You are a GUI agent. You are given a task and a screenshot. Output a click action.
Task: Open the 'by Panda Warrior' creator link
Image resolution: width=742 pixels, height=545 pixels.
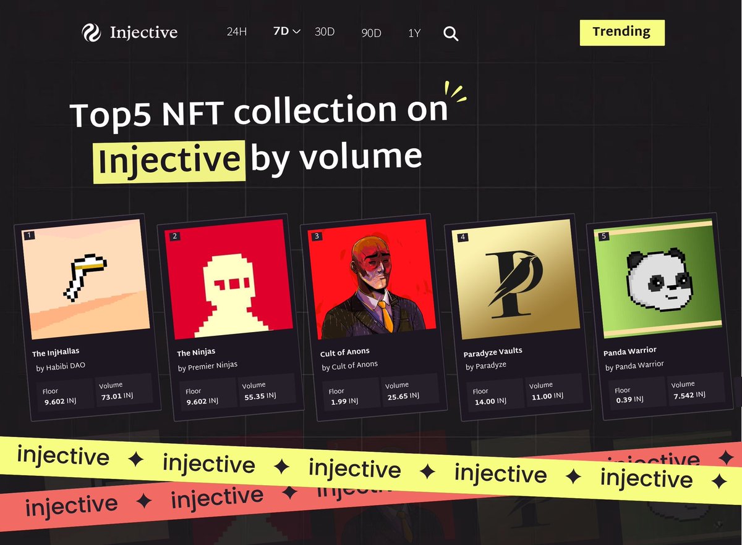click(x=634, y=365)
